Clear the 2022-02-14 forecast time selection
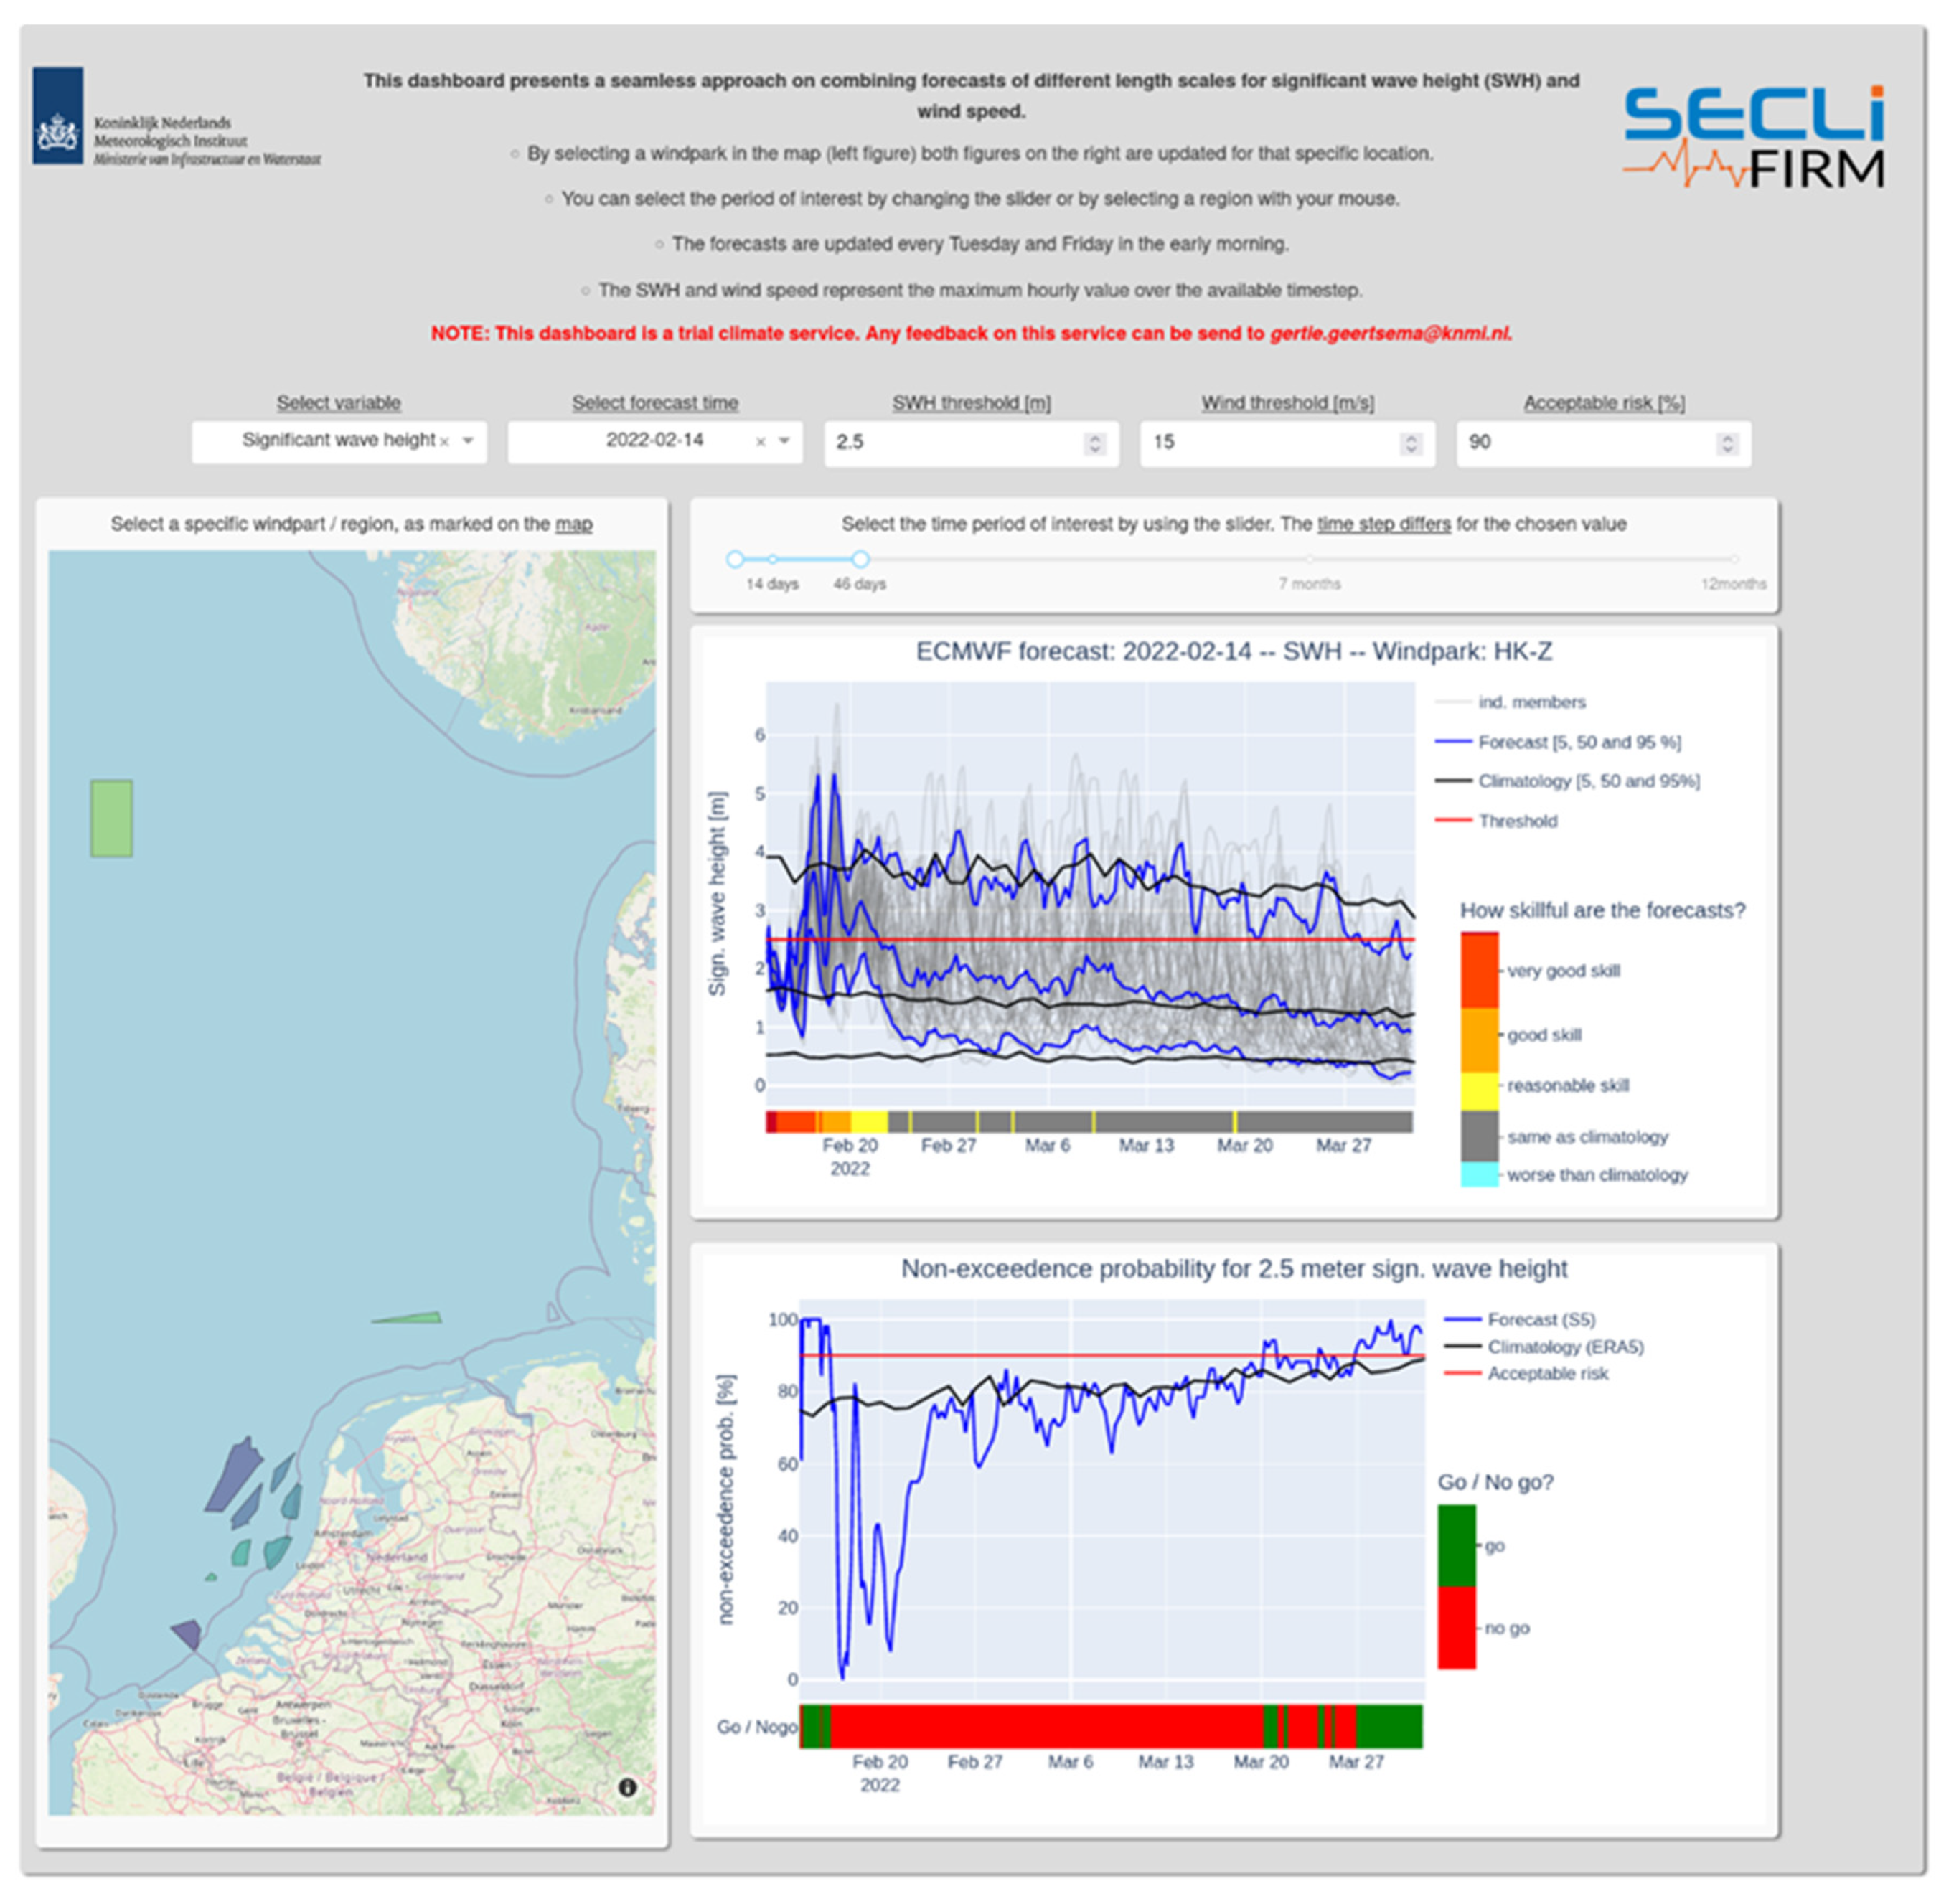 (x=760, y=442)
